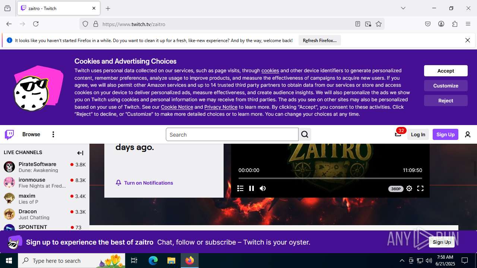Toggle fullscreen on the video player

click(x=420, y=188)
